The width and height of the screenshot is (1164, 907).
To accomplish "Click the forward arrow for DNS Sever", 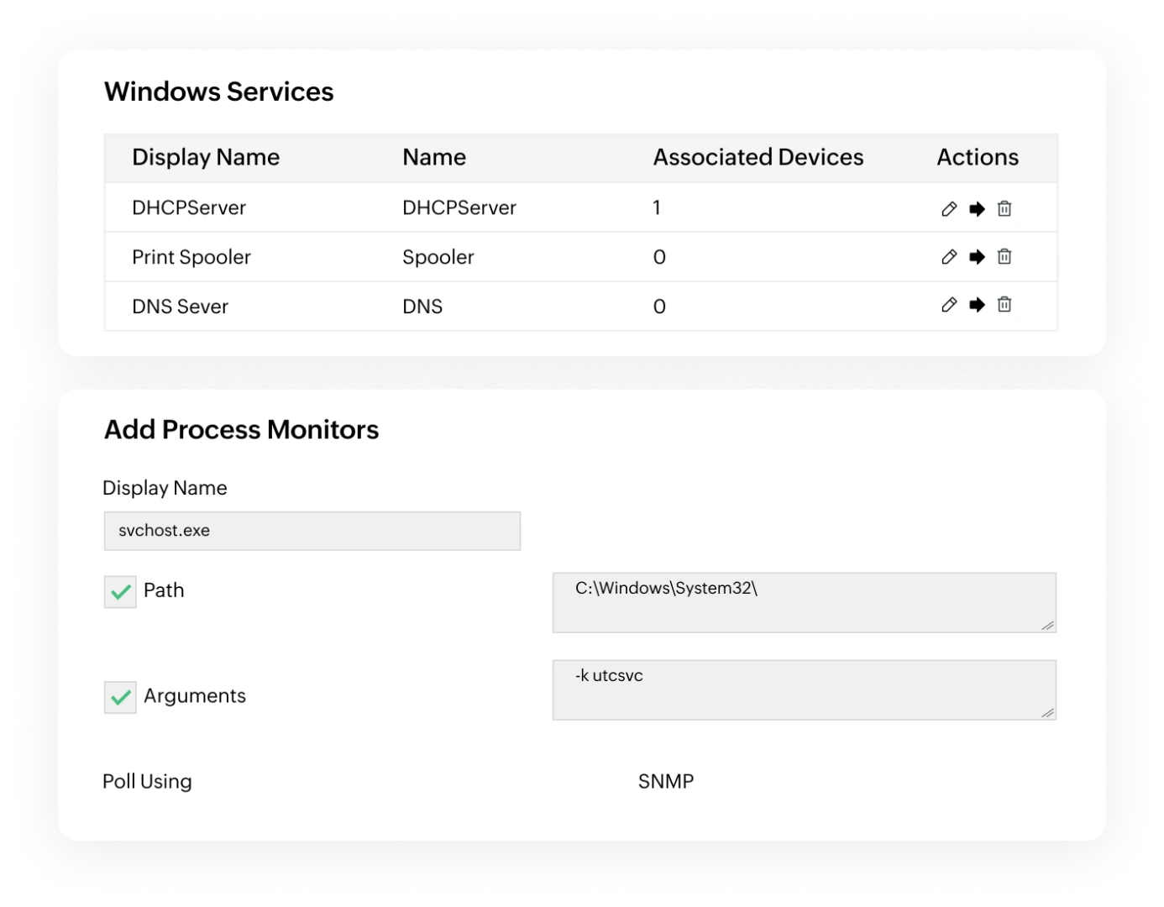I will (977, 306).
